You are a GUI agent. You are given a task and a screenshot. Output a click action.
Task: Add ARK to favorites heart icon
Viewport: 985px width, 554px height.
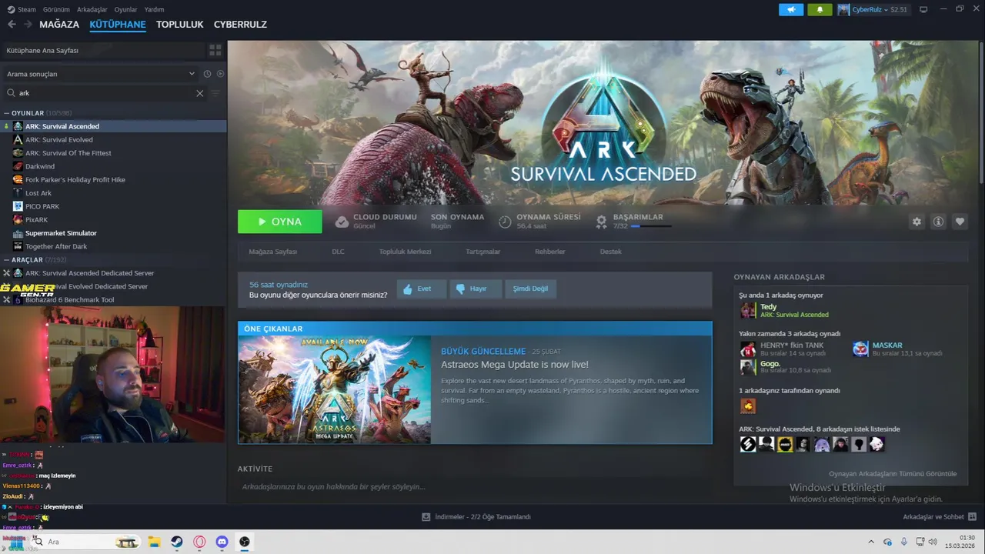tap(960, 222)
